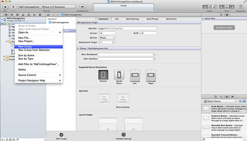
Task: Show the Symbol navigator
Action: (x=12, y=15)
